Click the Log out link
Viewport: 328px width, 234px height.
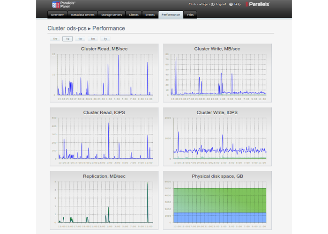(x=220, y=4)
